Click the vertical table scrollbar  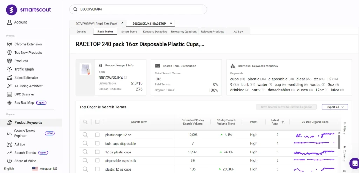coord(339,142)
